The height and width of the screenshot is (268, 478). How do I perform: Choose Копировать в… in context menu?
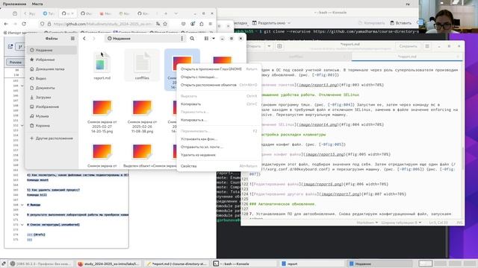pyautogui.click(x=219, y=120)
